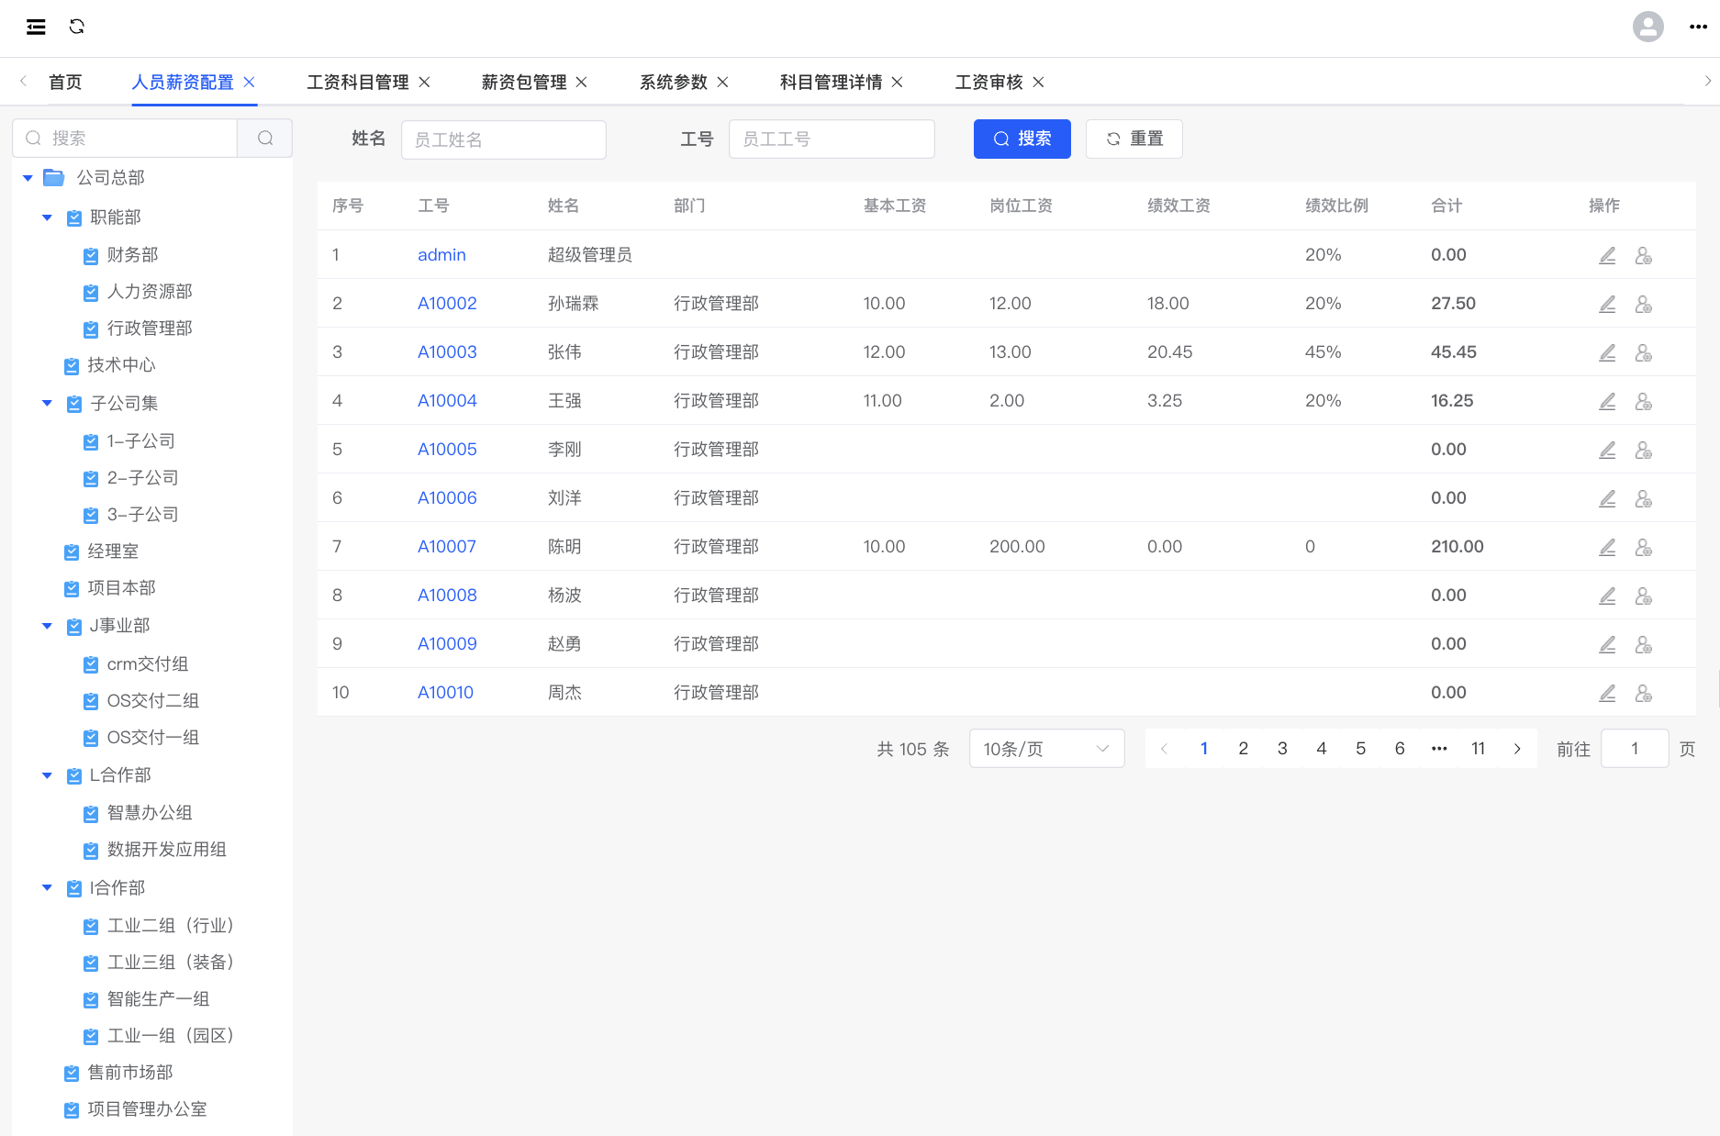Expand more pages ellipsis in pagination

click(1439, 749)
